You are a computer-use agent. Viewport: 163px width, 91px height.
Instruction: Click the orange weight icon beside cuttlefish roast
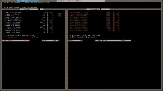pyautogui.click(x=114, y=22)
